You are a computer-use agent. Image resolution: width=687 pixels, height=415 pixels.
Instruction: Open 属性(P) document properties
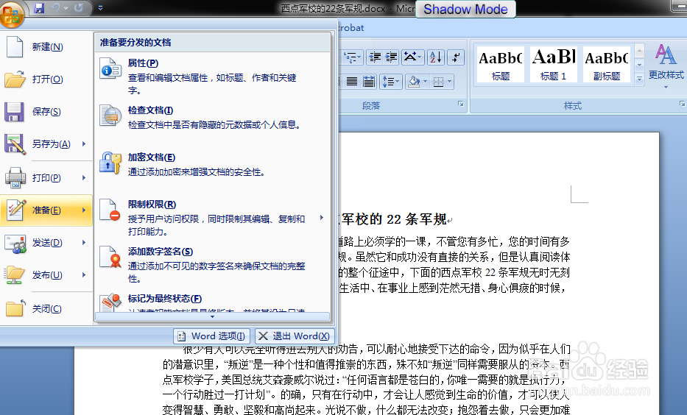click(x=213, y=77)
